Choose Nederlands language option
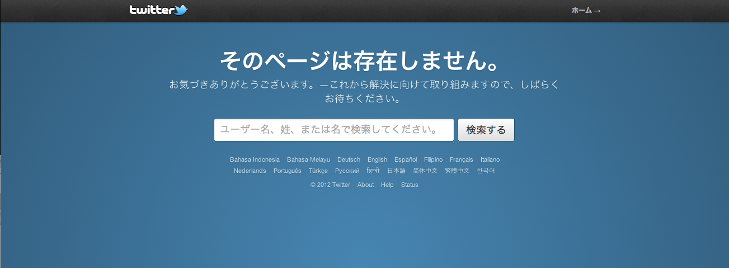This screenshot has width=729, height=268. [250, 171]
